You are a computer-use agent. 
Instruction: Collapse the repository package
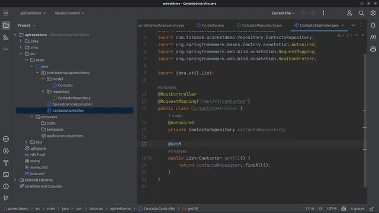click(x=43, y=92)
